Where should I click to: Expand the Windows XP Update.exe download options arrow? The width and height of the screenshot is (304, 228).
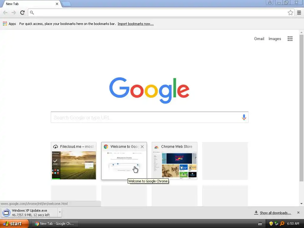pyautogui.click(x=60, y=212)
